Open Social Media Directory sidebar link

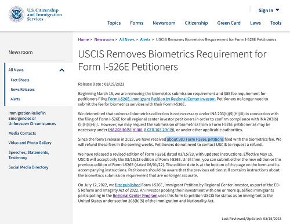click(x=28, y=167)
